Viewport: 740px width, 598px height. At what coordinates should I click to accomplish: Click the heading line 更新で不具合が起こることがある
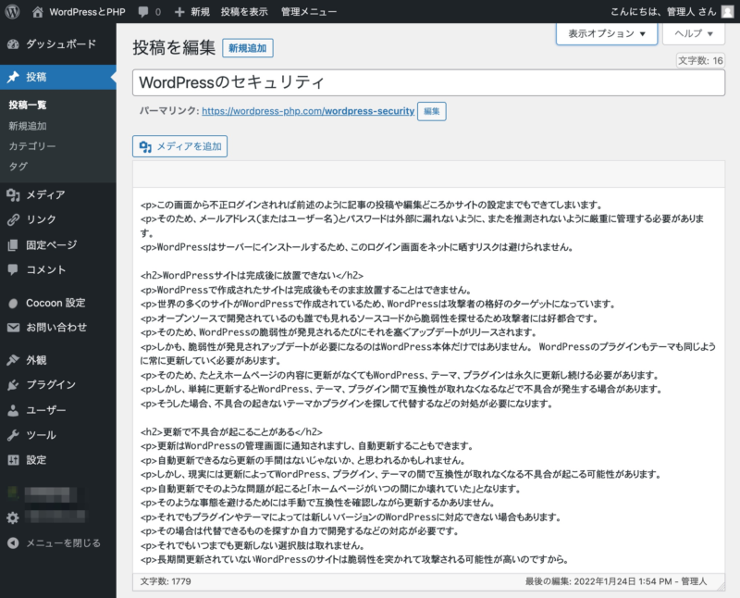point(231,431)
